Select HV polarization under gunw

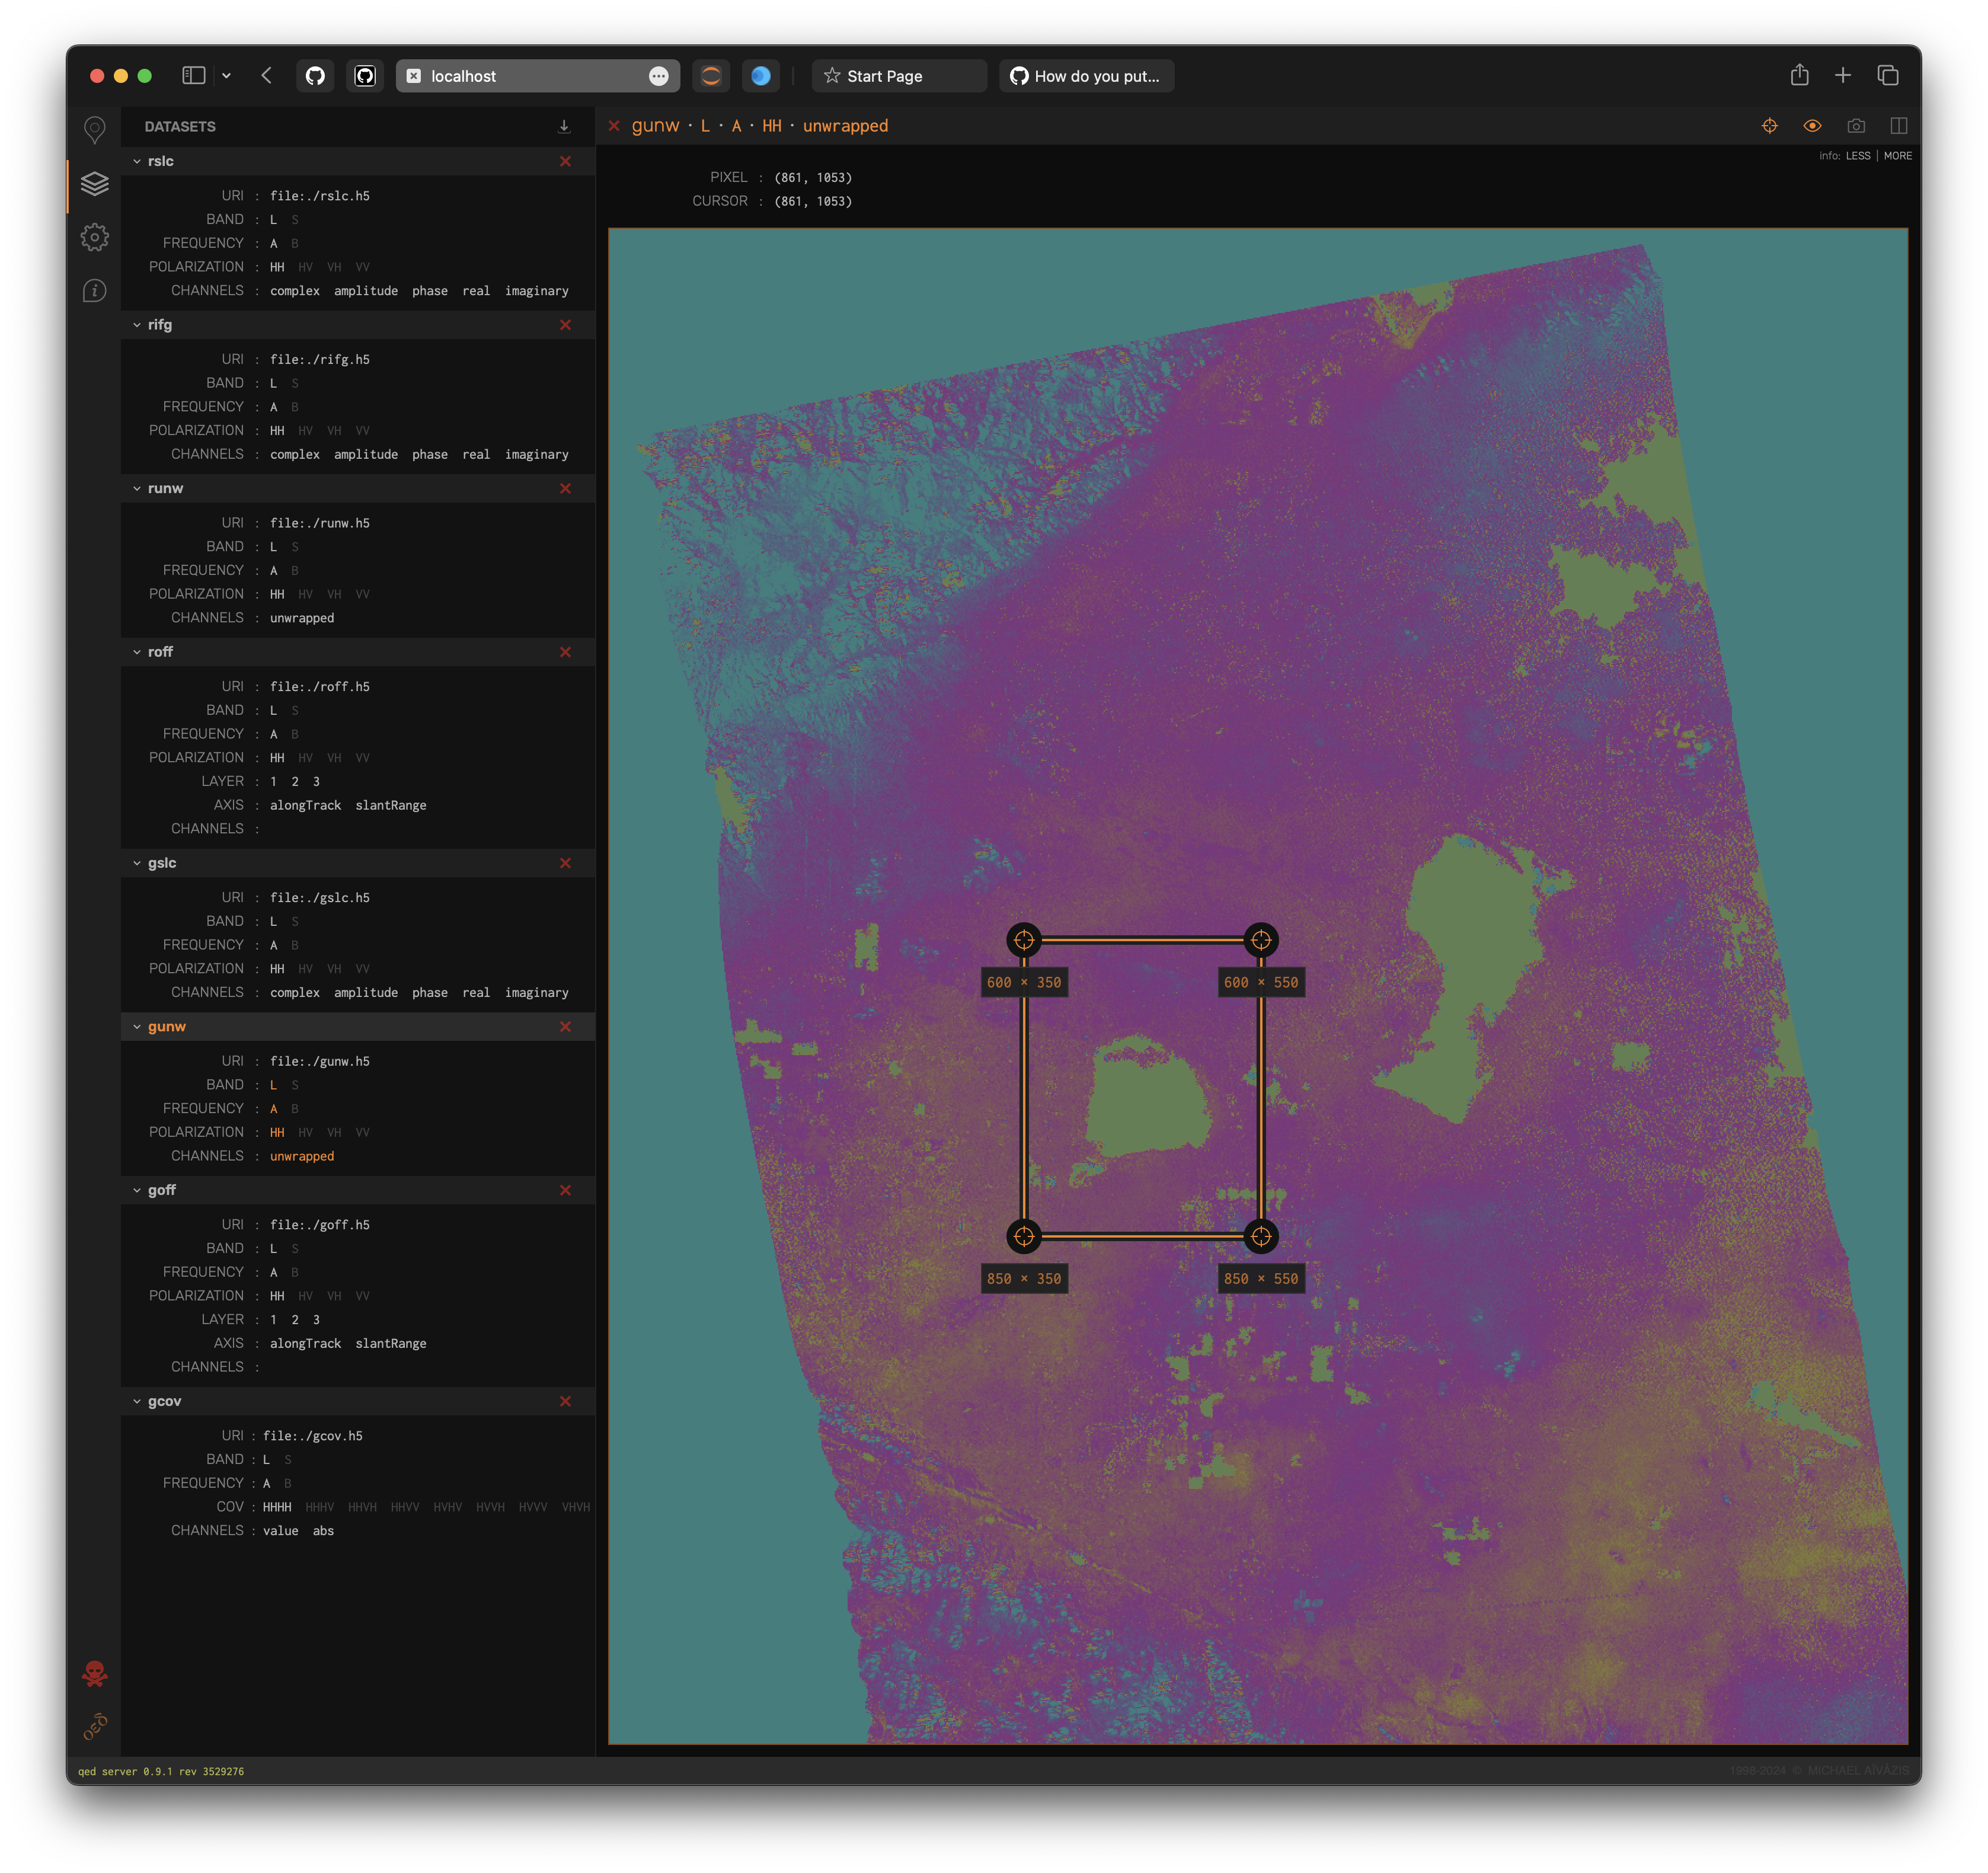[305, 1132]
